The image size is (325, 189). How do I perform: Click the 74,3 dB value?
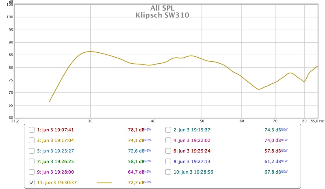[x=273, y=130]
